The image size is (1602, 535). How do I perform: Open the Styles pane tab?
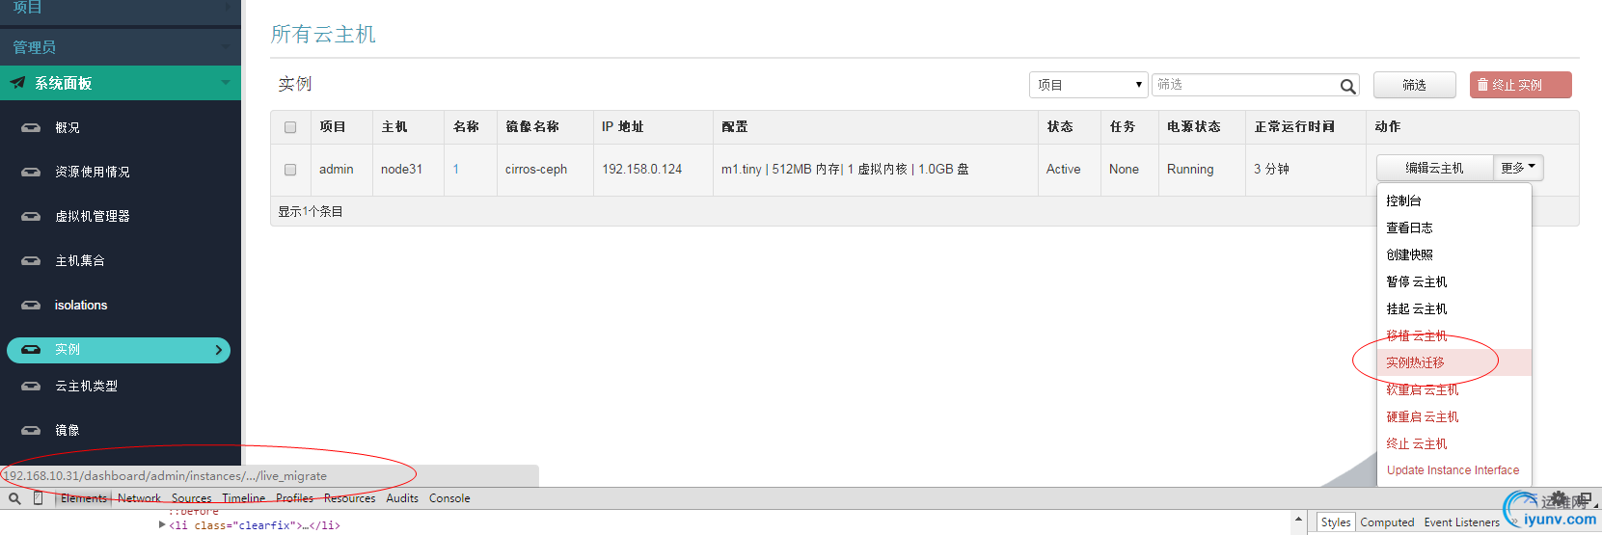pyautogui.click(x=1336, y=522)
